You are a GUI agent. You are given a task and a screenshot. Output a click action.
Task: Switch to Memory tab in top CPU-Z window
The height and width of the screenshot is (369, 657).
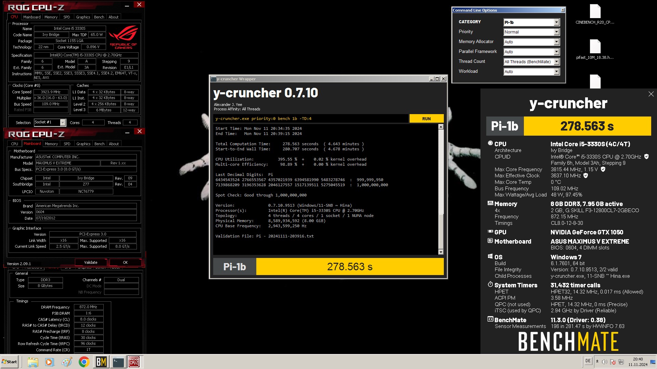pyautogui.click(x=51, y=17)
